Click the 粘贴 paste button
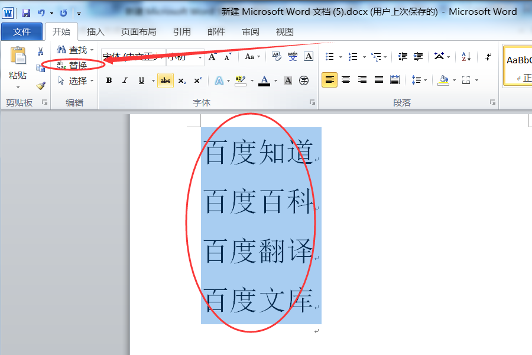 [18, 63]
